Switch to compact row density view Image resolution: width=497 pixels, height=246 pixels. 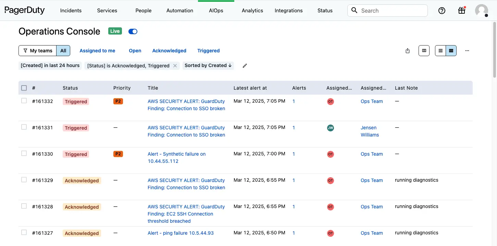point(440,51)
